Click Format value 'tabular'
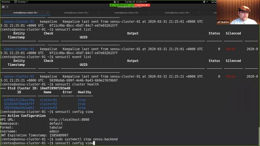260x146 pixels. pos(56,127)
